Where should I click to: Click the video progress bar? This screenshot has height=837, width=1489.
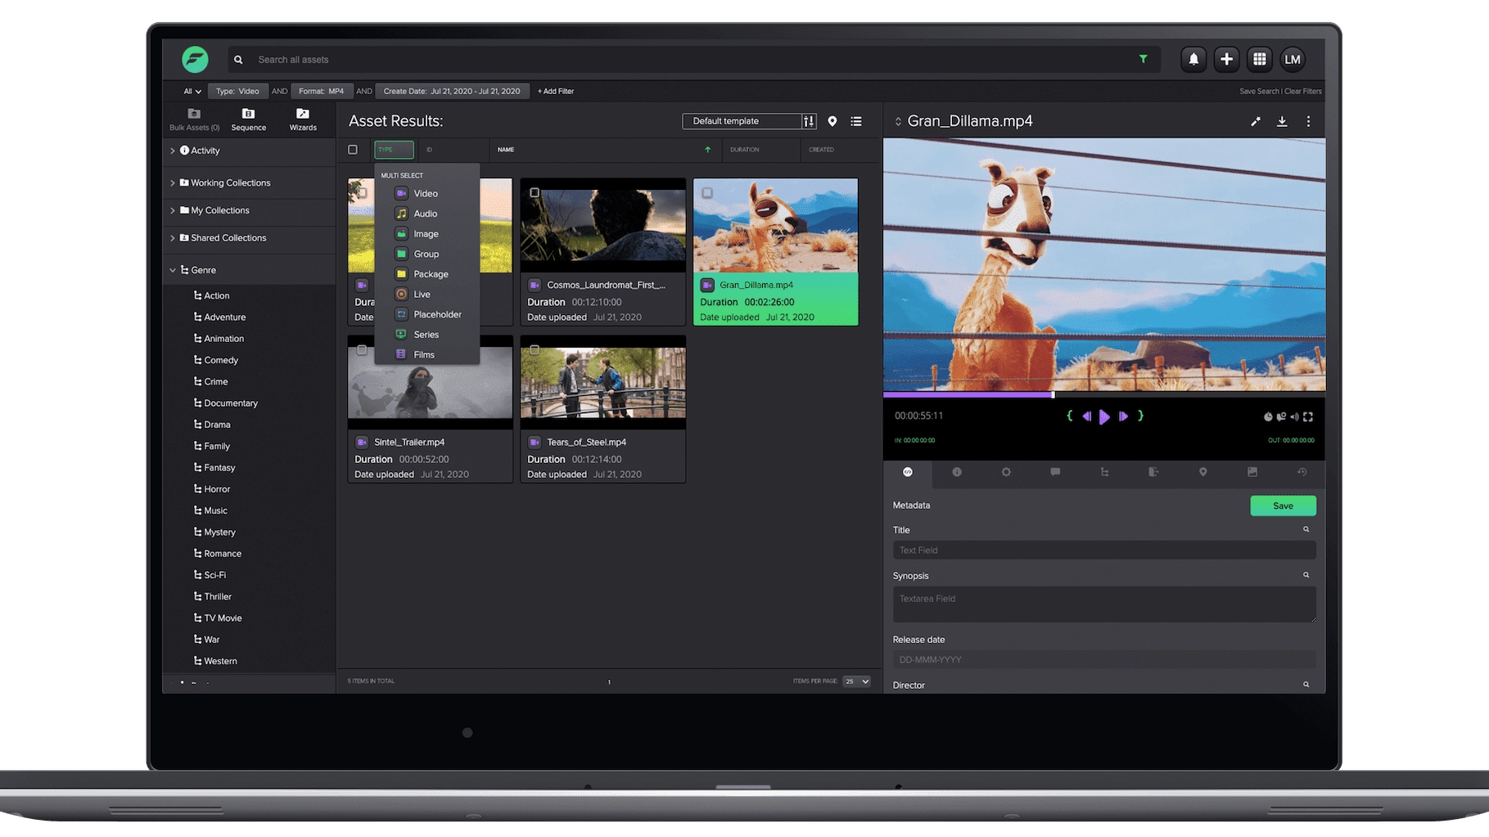point(1104,394)
